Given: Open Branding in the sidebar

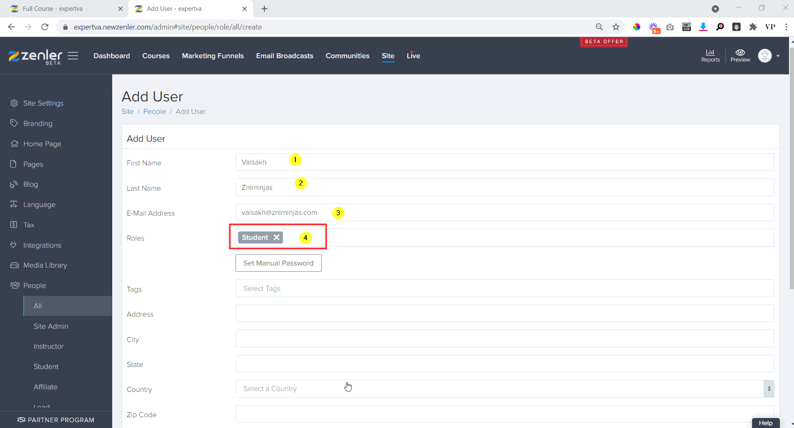Looking at the screenshot, I should pos(37,123).
